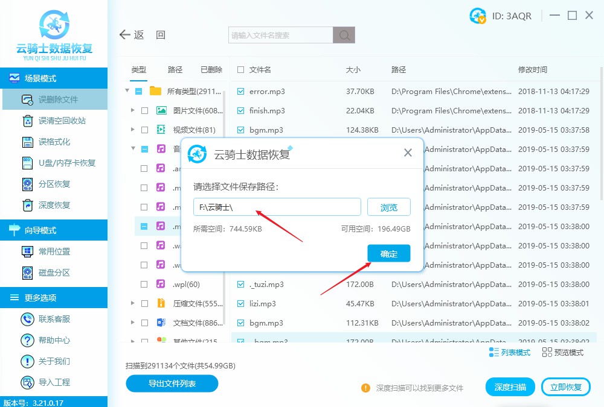Click the 分区恢复 partition recovery icon
This screenshot has width=604, height=407.
[x=27, y=183]
